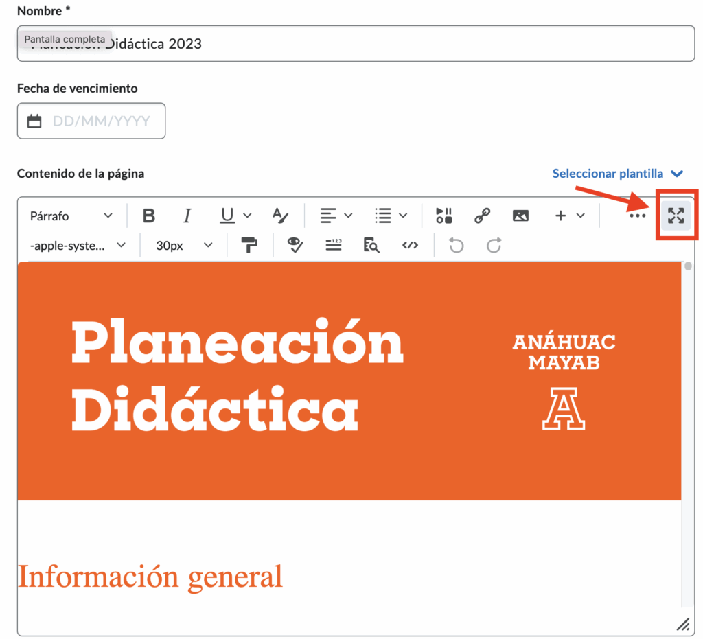The image size is (703, 639).
Task: Run the accessibility checker
Action: pyautogui.click(x=295, y=245)
